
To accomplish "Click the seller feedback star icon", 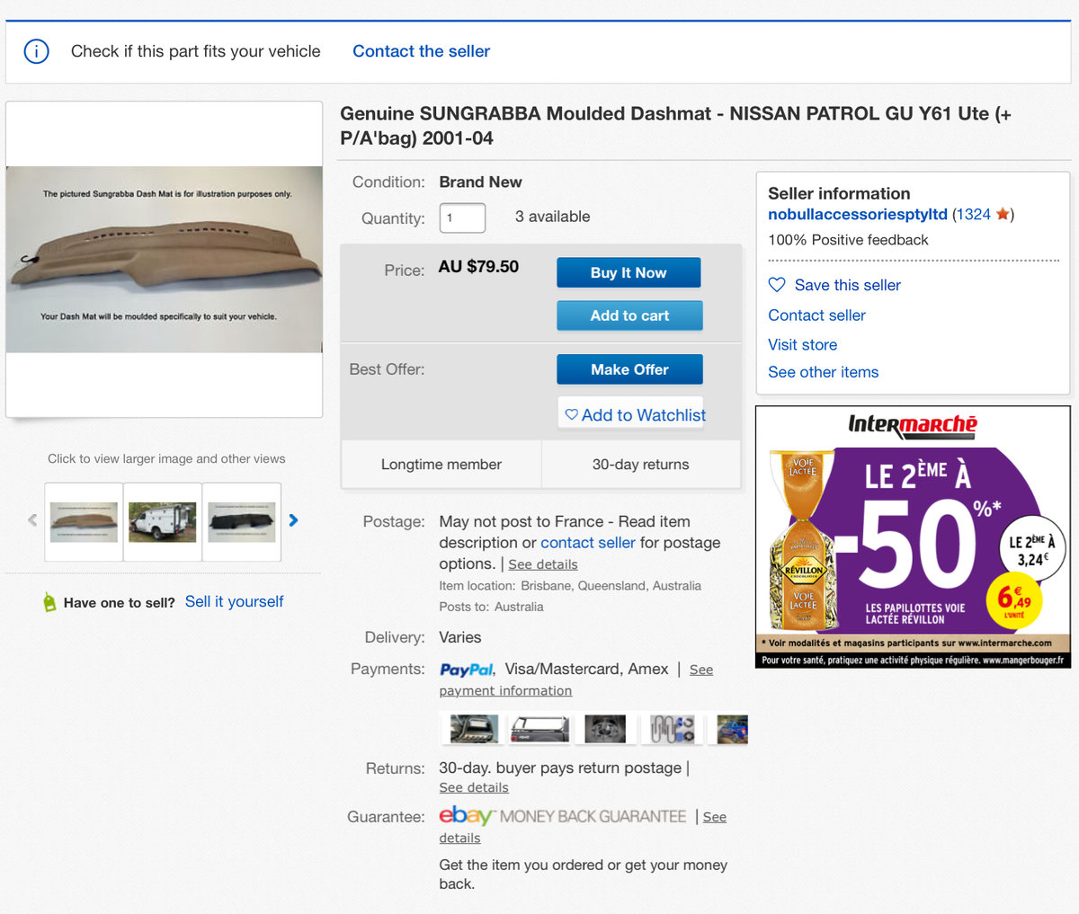I will coord(1003,214).
